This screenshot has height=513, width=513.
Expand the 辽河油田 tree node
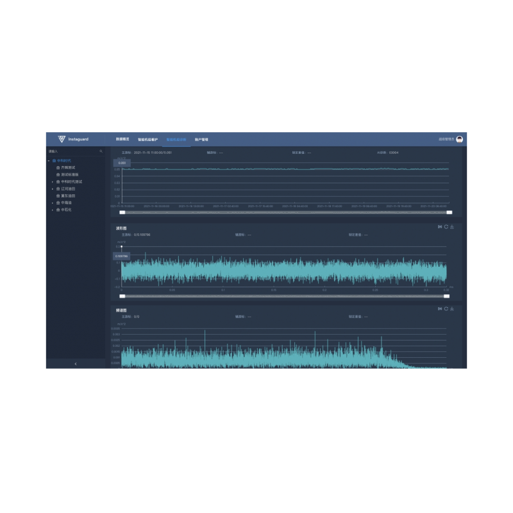[53, 189]
